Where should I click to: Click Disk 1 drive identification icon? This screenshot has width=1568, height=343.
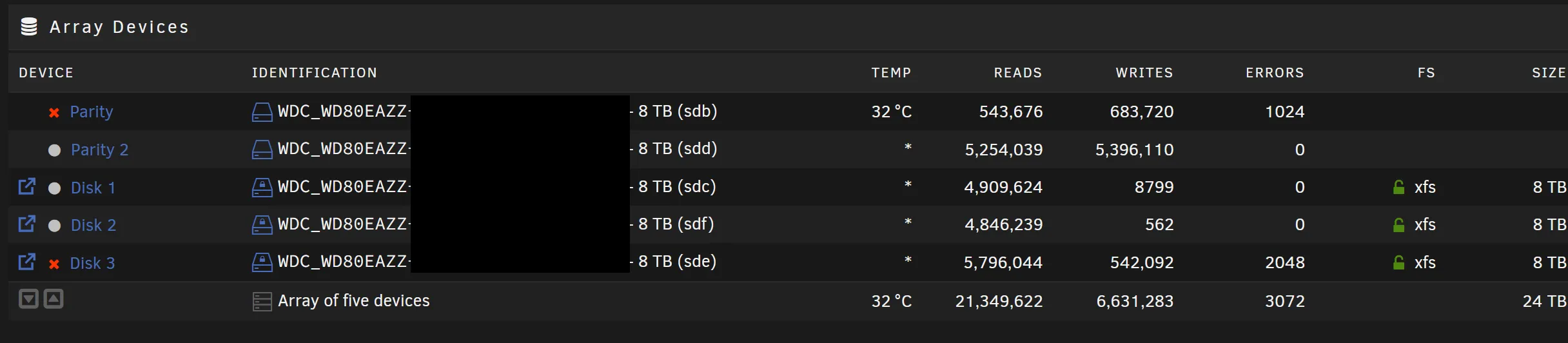point(262,188)
